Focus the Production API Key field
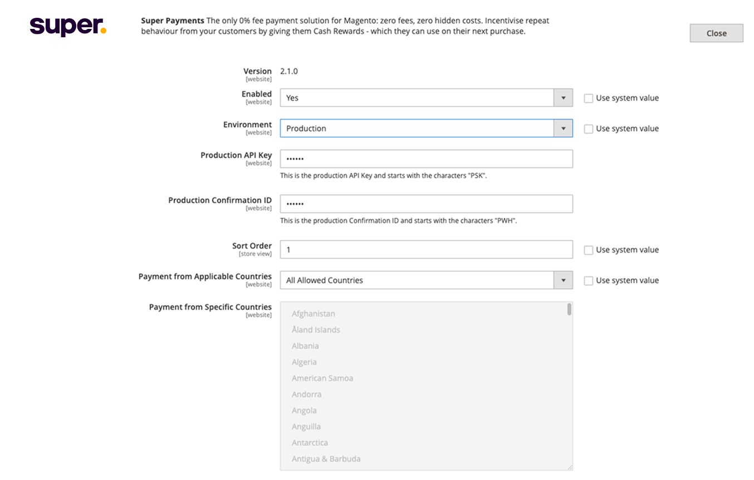This screenshot has height=480, width=754. pos(426,159)
